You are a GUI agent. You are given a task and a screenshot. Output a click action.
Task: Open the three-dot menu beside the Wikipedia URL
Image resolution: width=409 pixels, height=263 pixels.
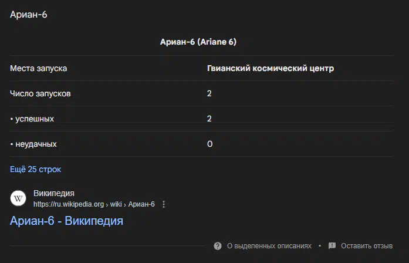[x=164, y=204]
